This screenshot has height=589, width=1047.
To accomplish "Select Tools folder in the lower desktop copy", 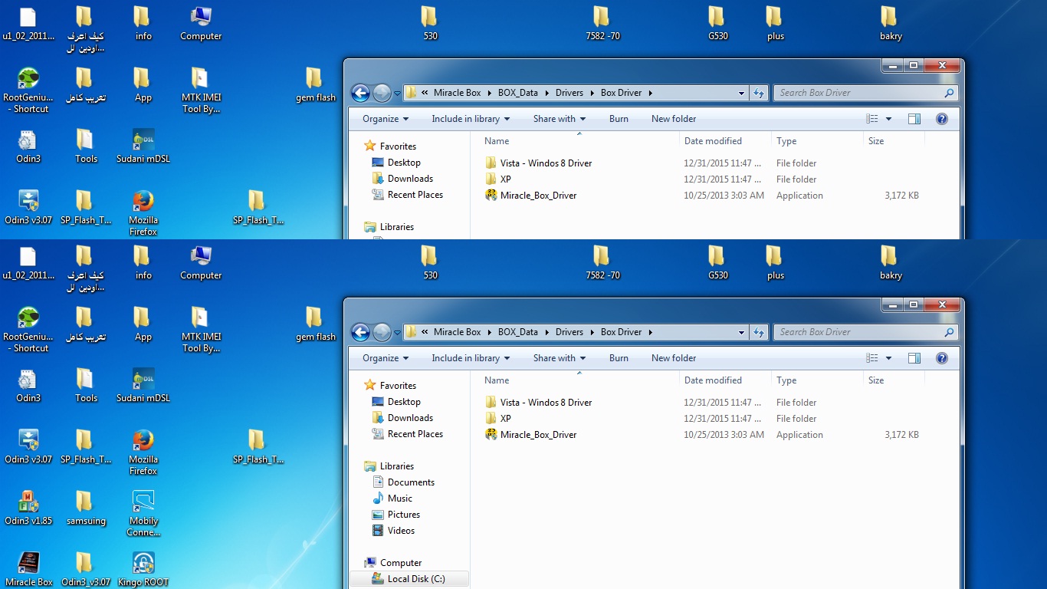I will 86,385.
